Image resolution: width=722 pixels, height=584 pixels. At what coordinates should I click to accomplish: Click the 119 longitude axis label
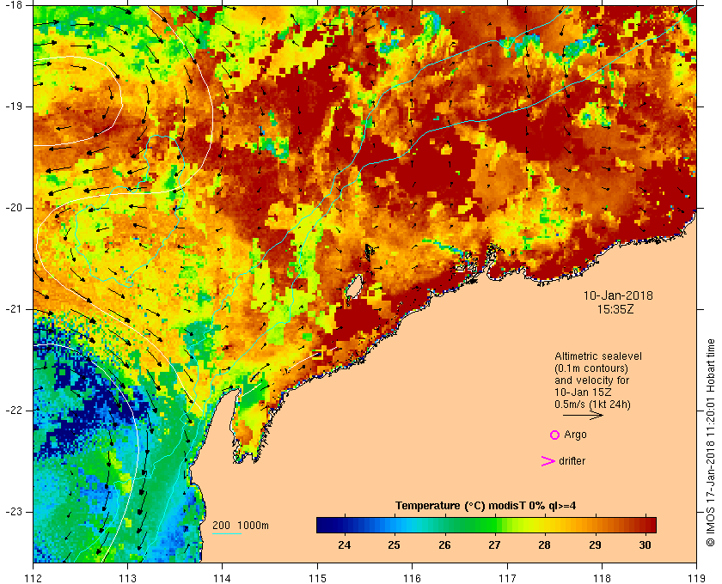click(696, 578)
